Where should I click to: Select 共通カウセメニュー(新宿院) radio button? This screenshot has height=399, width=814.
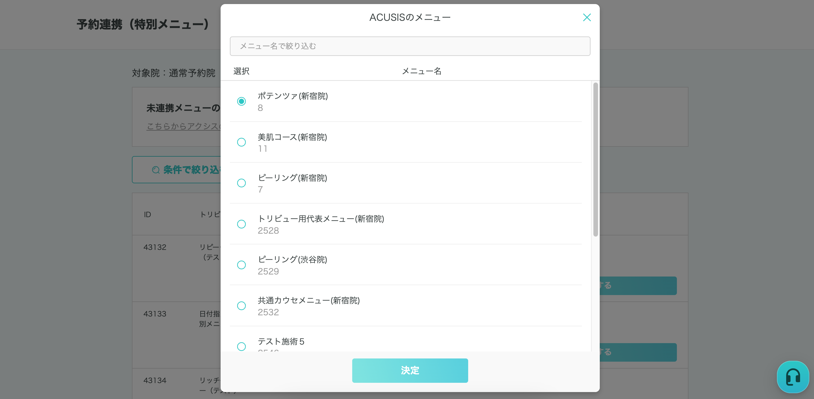pyautogui.click(x=241, y=305)
